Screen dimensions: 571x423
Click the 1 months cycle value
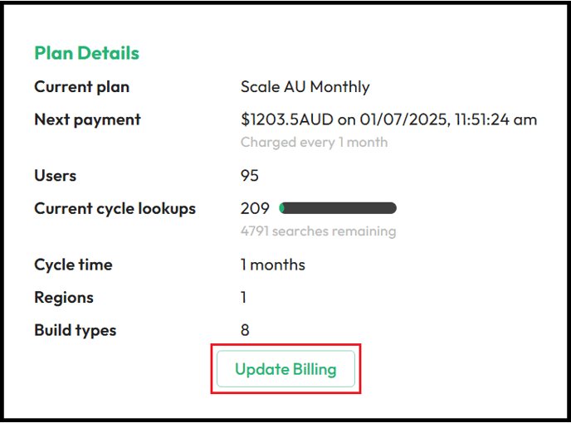(273, 265)
